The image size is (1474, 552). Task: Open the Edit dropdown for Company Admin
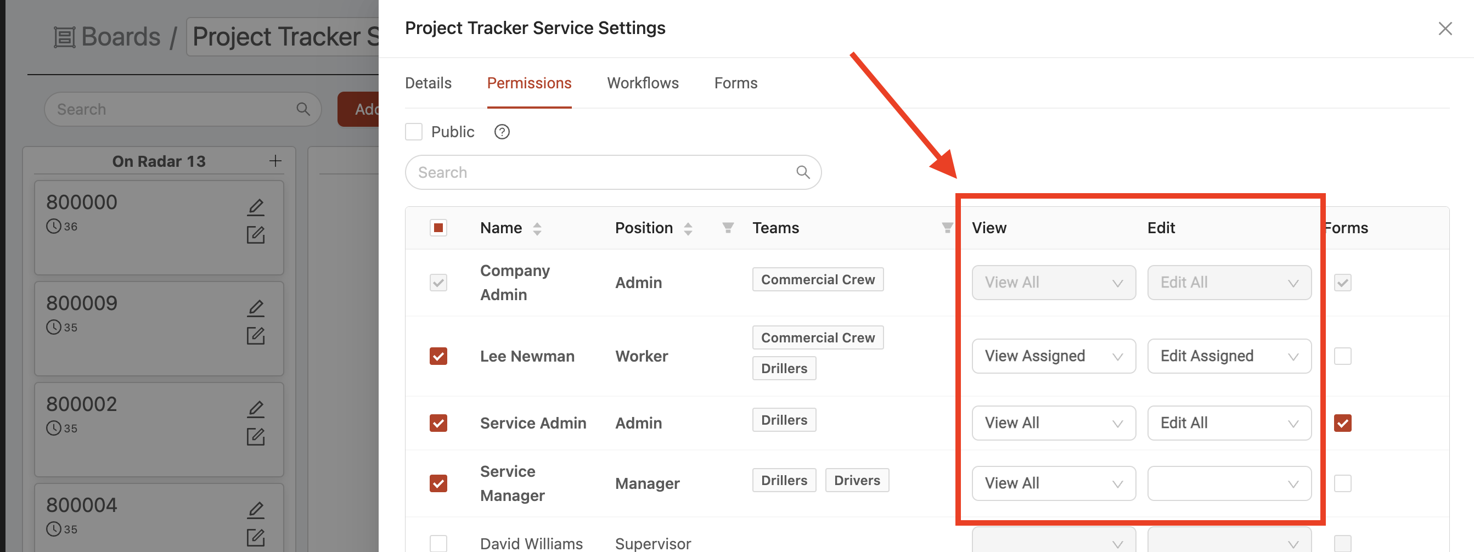(1229, 283)
